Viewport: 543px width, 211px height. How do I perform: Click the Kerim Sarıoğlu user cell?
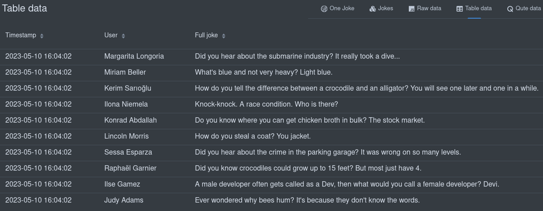click(128, 88)
